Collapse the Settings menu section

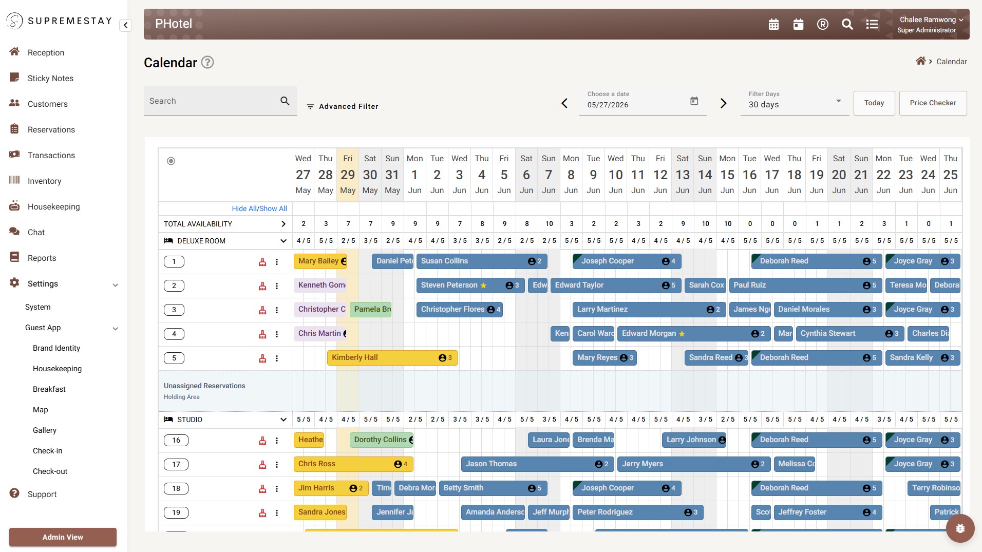pos(115,285)
